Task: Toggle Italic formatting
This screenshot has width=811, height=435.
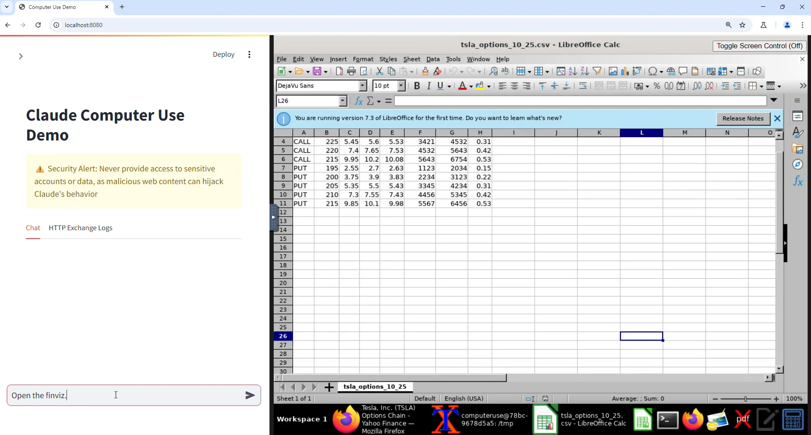Action: click(429, 86)
